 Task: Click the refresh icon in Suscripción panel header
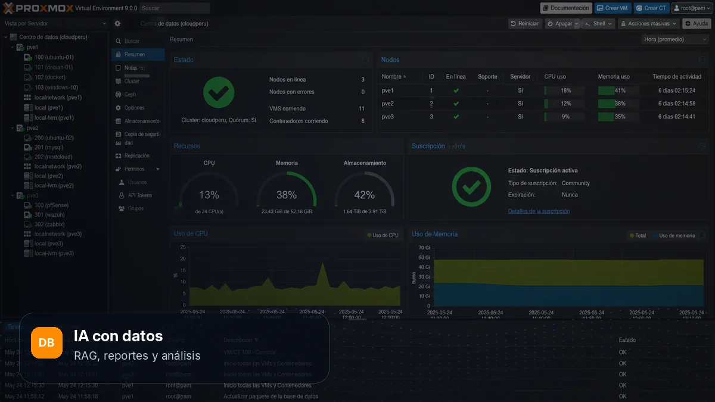pos(702,146)
